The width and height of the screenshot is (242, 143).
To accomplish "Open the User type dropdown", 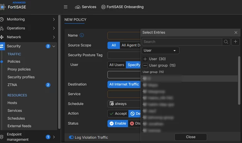I will (x=160, y=51).
